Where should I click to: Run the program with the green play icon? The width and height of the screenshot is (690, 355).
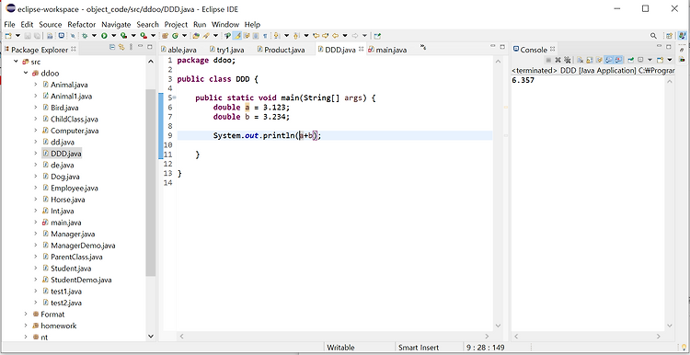click(104, 36)
